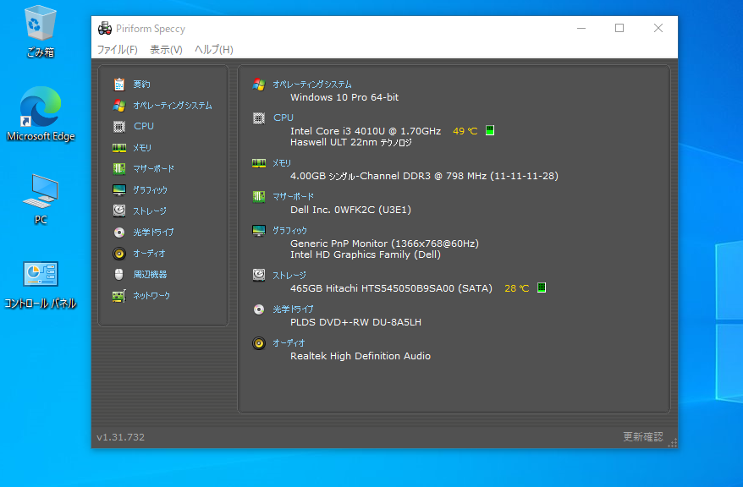Click the network card icon beside ネットワーク
743x487 pixels.
point(119,296)
